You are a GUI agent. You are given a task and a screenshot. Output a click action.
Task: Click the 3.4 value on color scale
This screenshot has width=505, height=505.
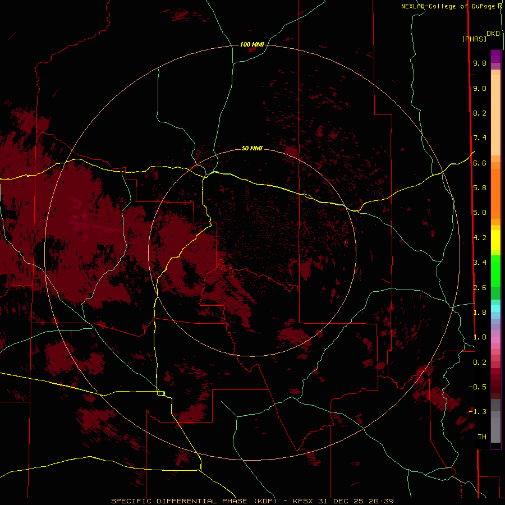coord(480,263)
